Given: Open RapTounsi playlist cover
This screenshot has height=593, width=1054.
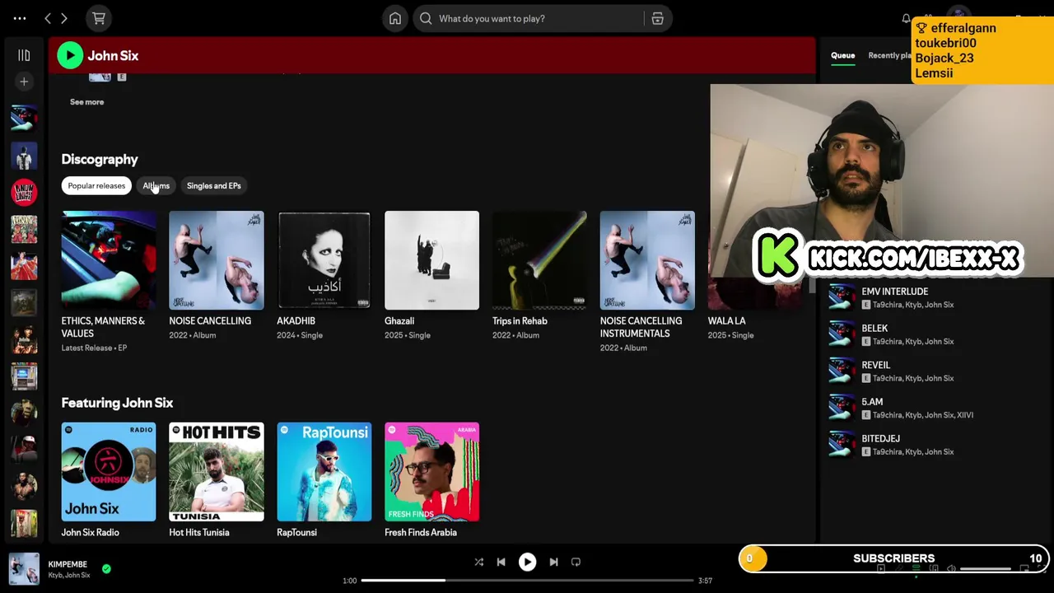Looking at the screenshot, I should click(x=324, y=472).
